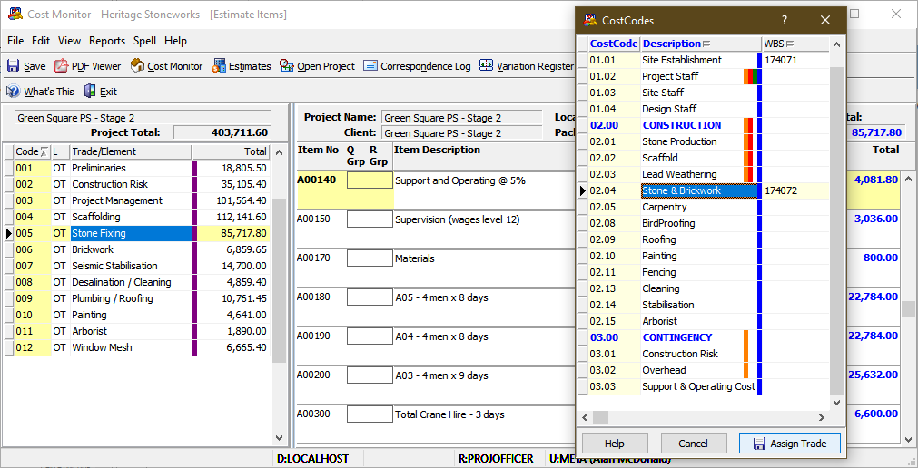Click the Exit door icon
918x468 pixels.
[x=90, y=92]
